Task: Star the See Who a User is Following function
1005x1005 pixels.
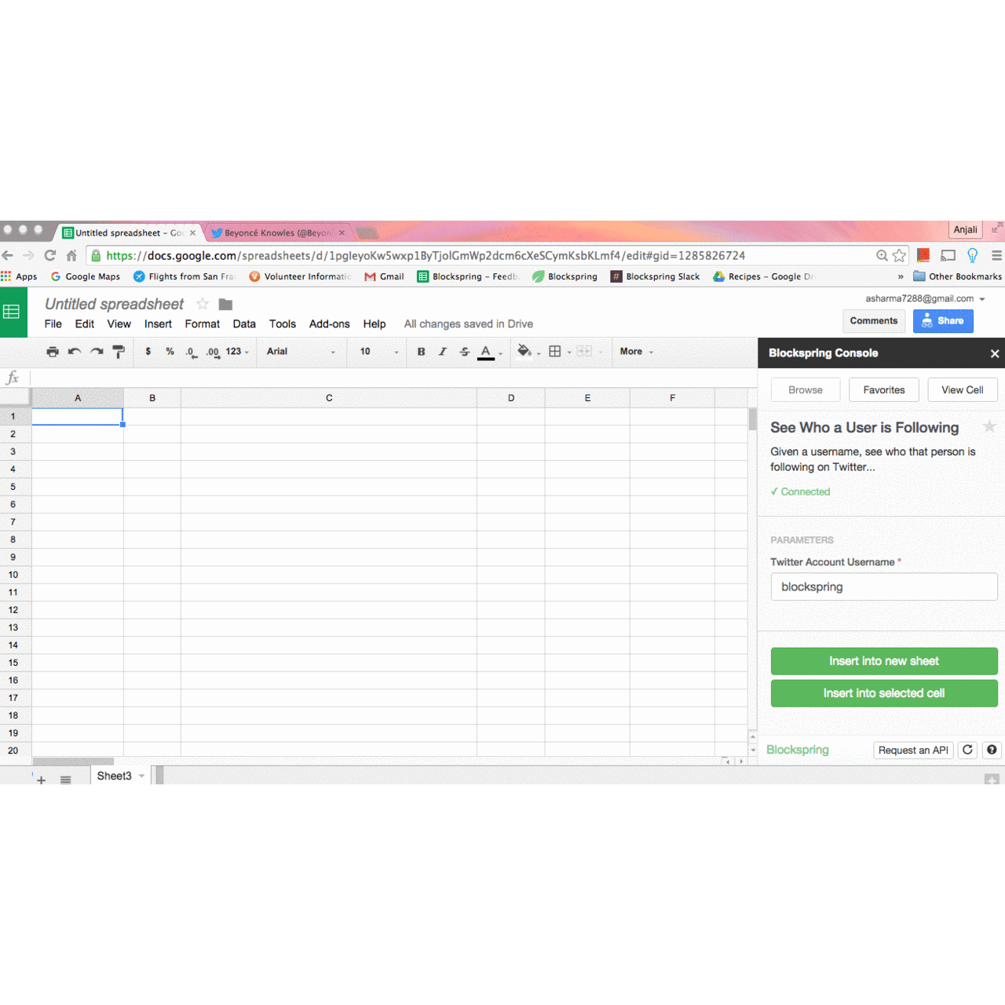Action: pos(989,426)
